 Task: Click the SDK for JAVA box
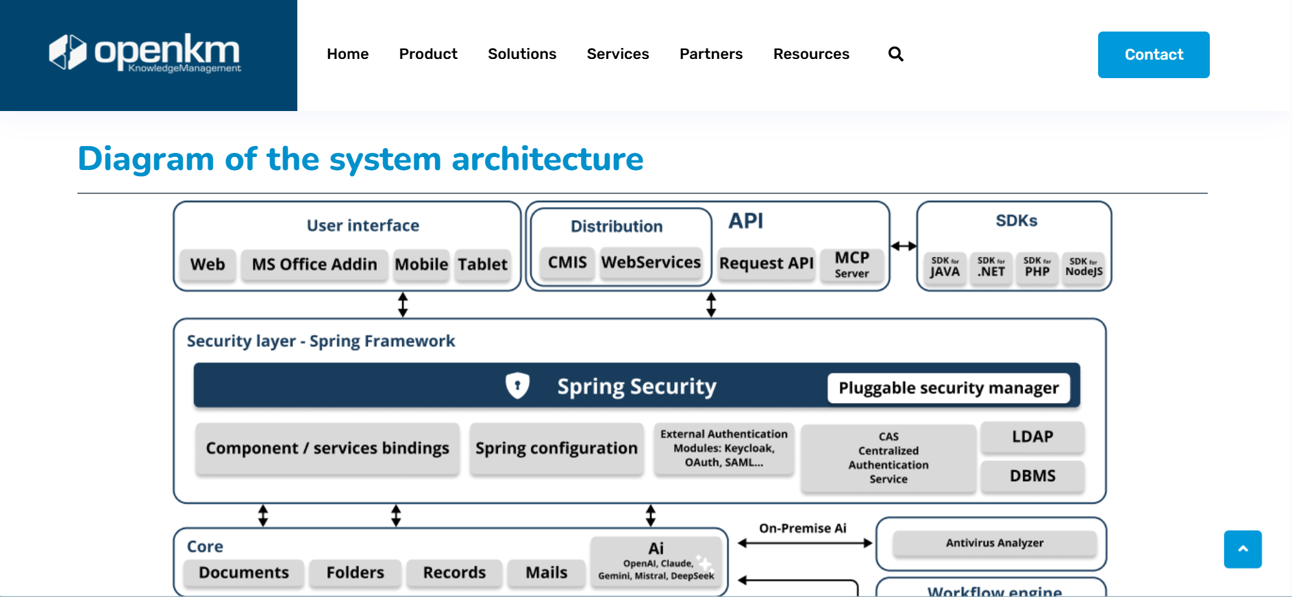(945, 267)
